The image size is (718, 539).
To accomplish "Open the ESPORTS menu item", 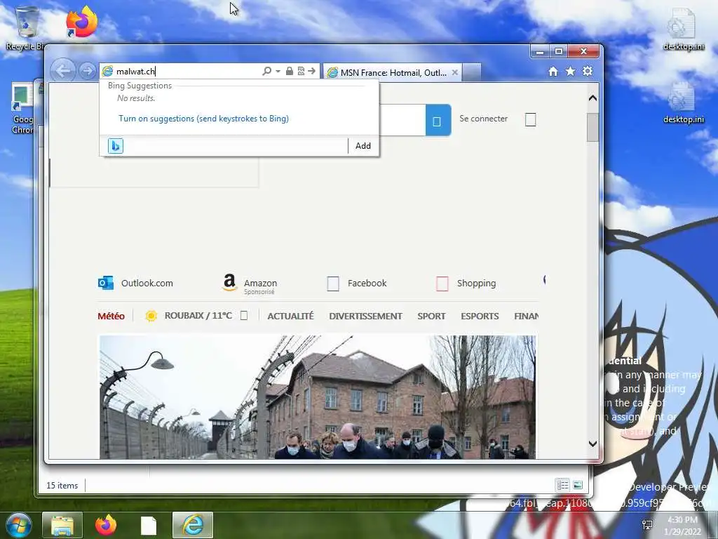I will pyautogui.click(x=480, y=317).
